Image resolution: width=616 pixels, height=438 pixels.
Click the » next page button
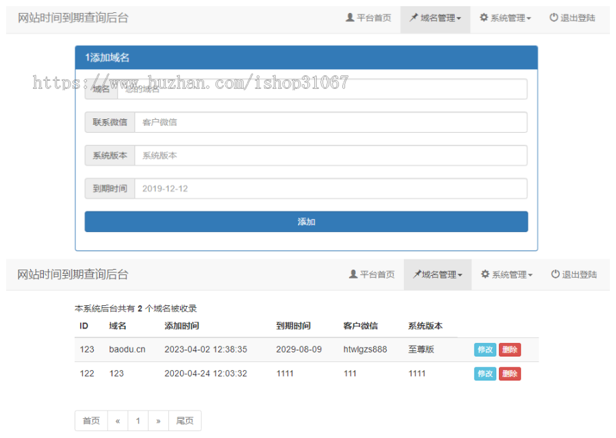[x=158, y=421]
